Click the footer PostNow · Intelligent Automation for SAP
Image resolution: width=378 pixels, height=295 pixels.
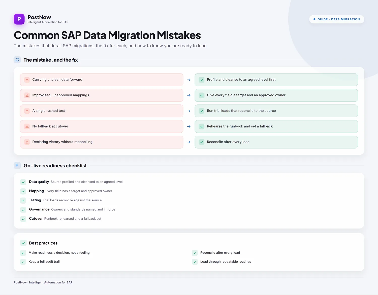pyautogui.click(x=43, y=282)
